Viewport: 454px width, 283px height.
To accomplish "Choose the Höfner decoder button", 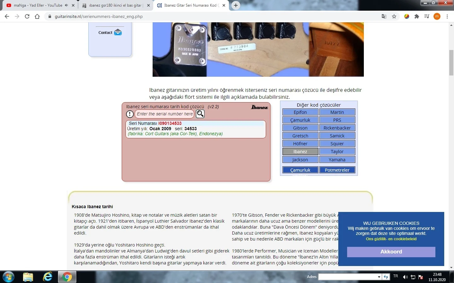I will pos(300,144).
